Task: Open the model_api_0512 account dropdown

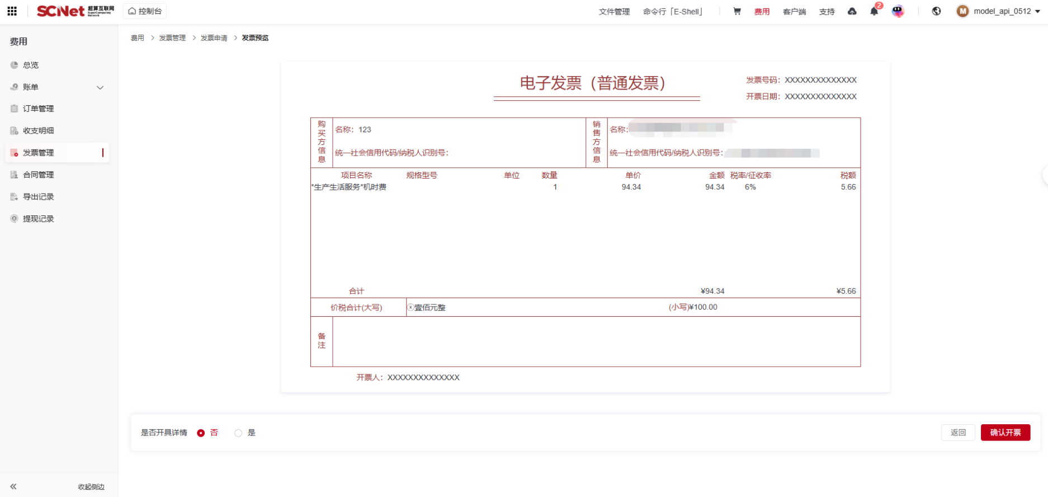Action: click(x=998, y=11)
